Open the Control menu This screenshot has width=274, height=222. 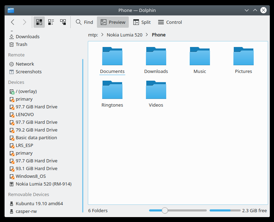(170, 22)
